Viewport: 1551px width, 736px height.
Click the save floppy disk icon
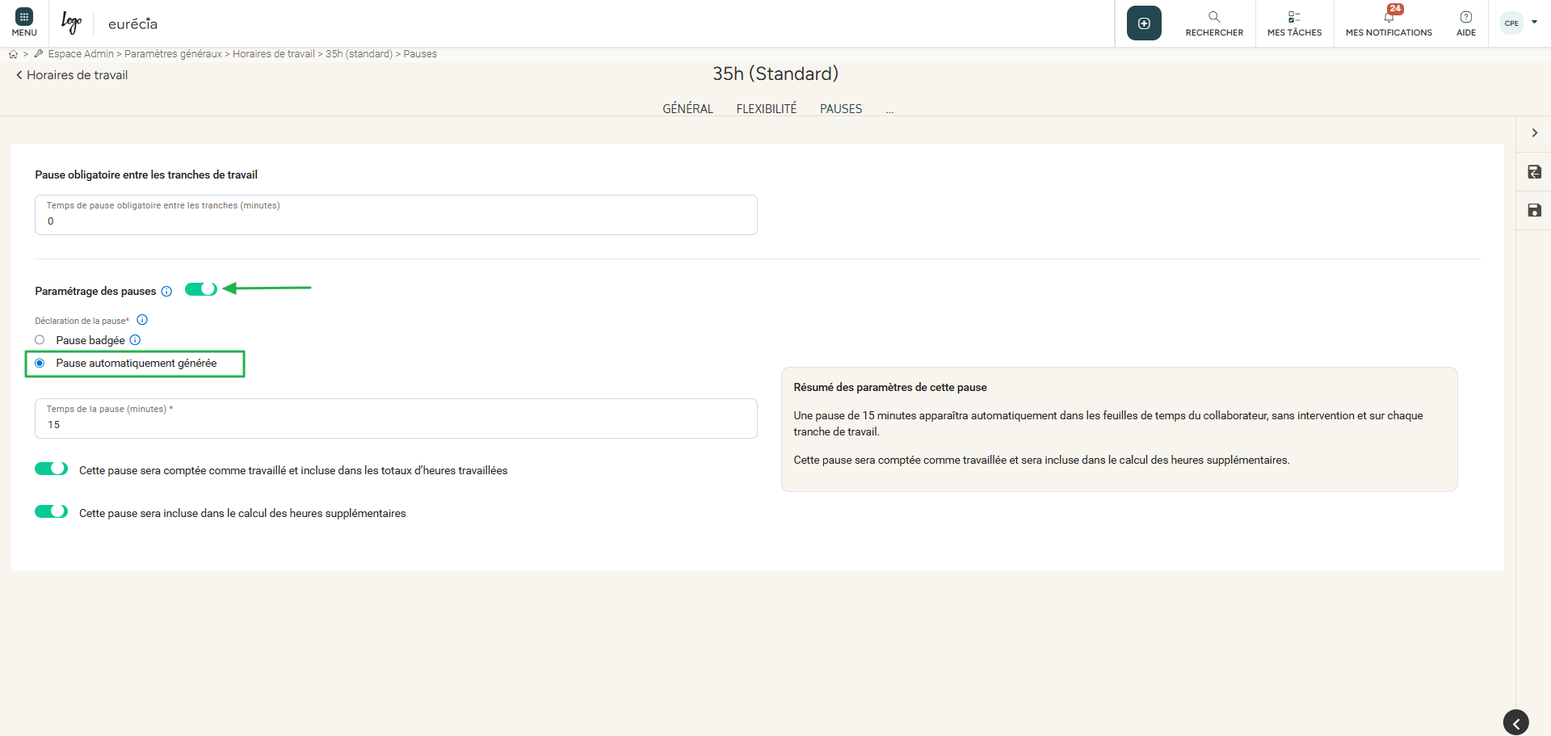(1534, 211)
